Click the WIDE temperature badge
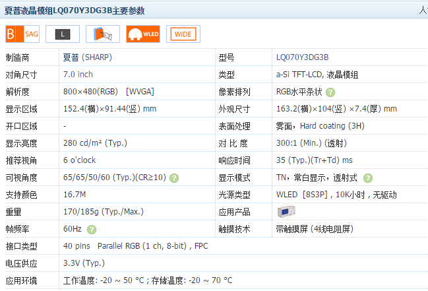The image size is (428, 291). click(x=183, y=34)
